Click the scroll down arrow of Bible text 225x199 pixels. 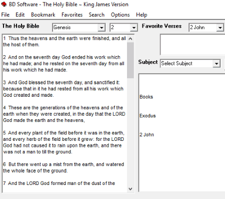130,189
